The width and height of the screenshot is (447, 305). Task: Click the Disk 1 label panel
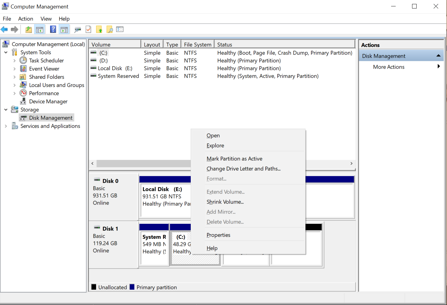coord(114,244)
